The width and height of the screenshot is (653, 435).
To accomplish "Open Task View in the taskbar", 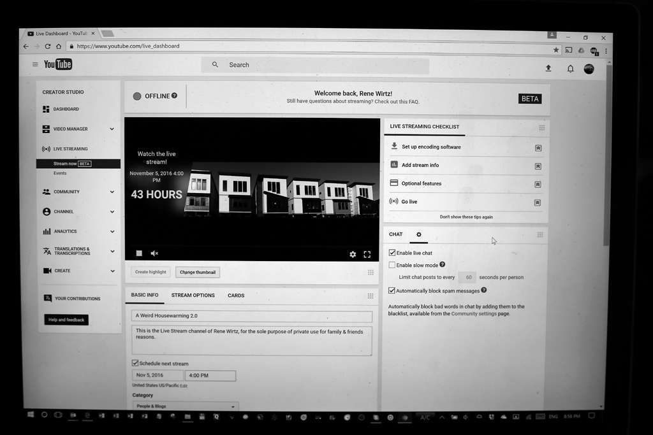I will point(58,415).
